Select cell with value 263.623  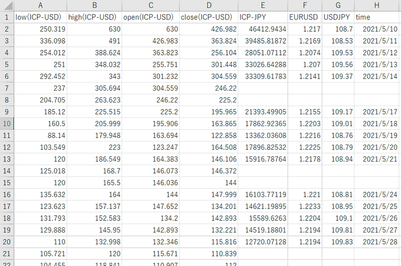pyautogui.click(x=94, y=100)
